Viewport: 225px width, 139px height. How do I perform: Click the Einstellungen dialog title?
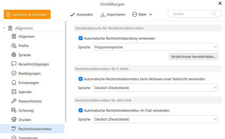pos(112,4)
